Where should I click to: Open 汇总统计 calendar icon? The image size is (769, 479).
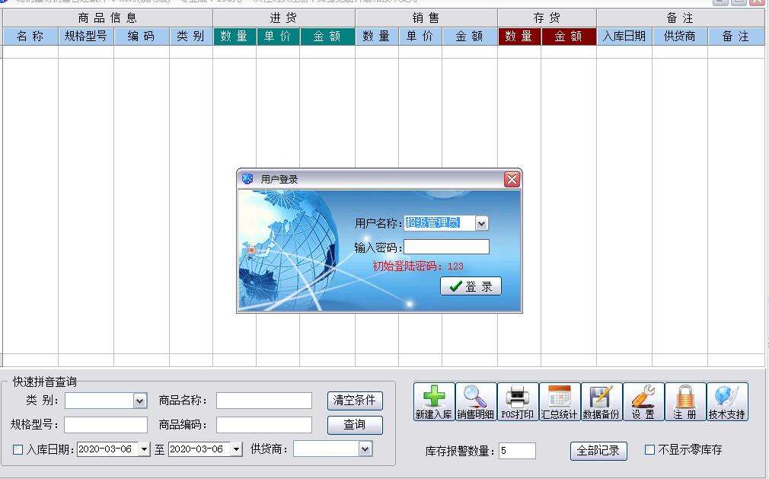[559, 401]
